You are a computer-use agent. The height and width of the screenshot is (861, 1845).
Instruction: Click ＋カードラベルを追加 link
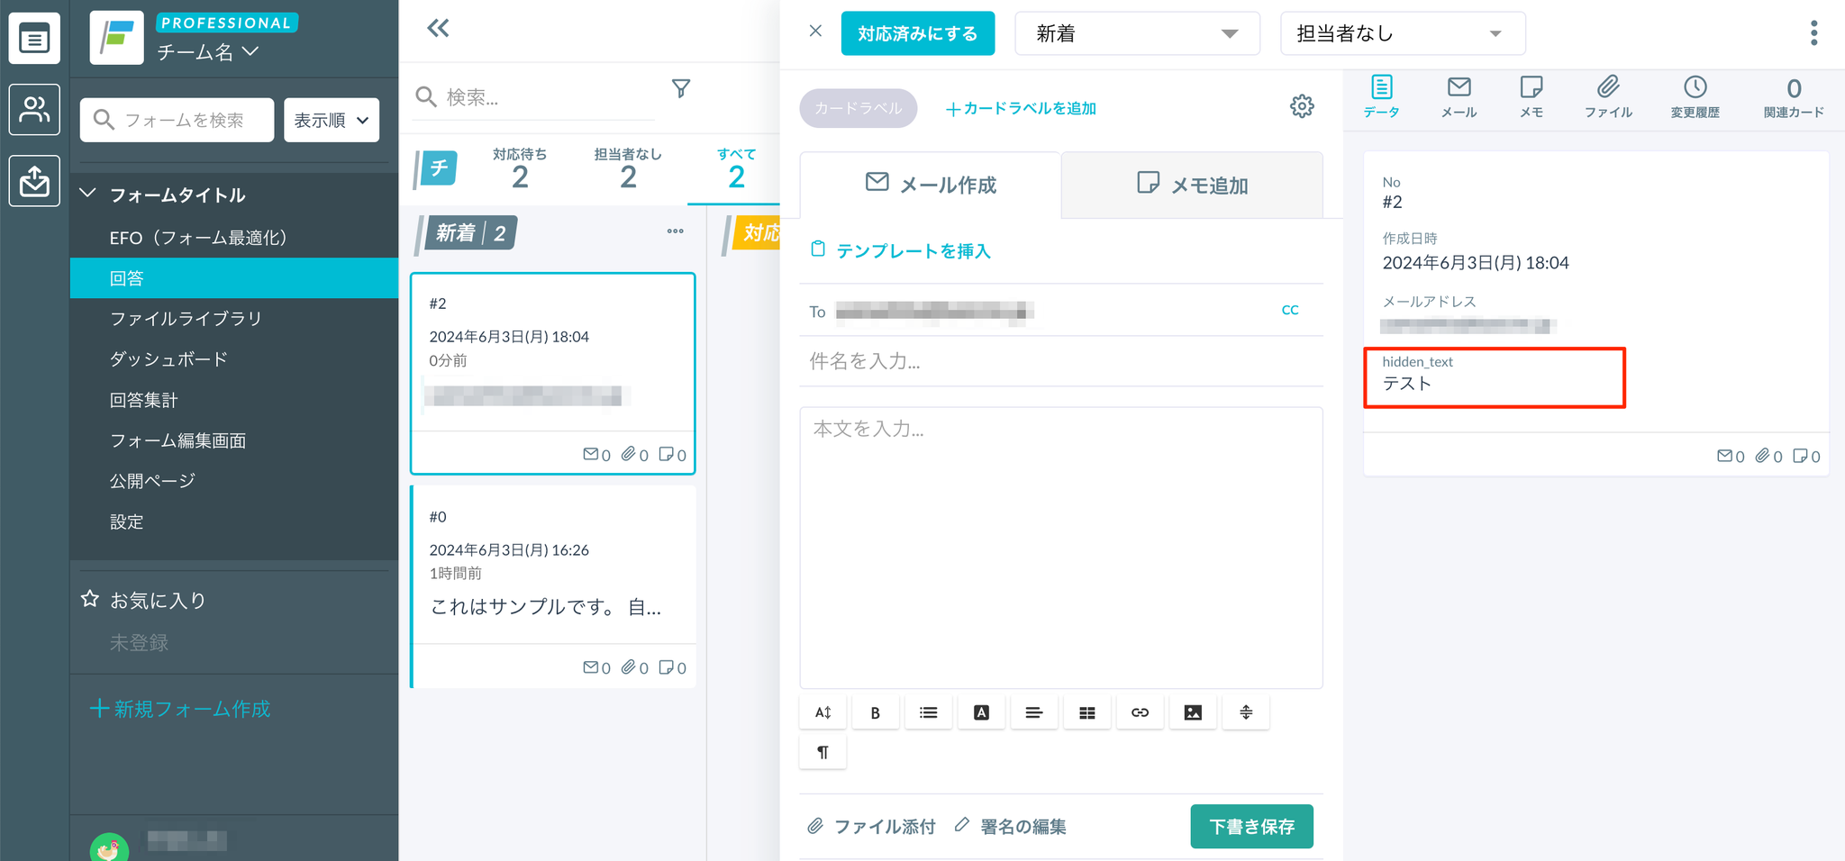click(1021, 108)
